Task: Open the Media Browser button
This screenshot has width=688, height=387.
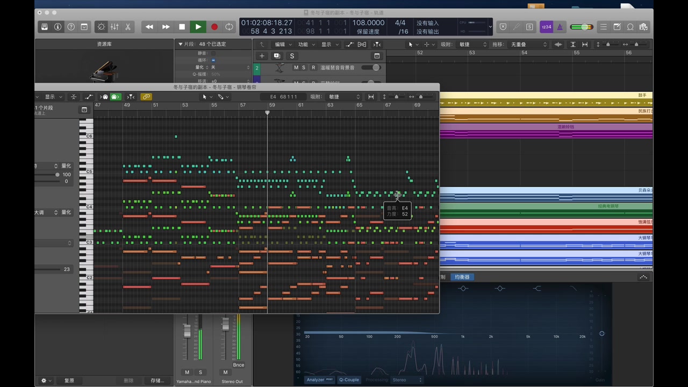Action: (644, 27)
